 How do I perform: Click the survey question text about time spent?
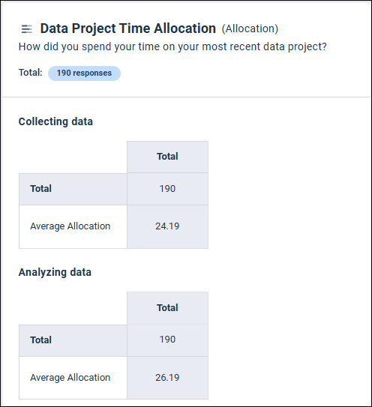pyautogui.click(x=172, y=47)
